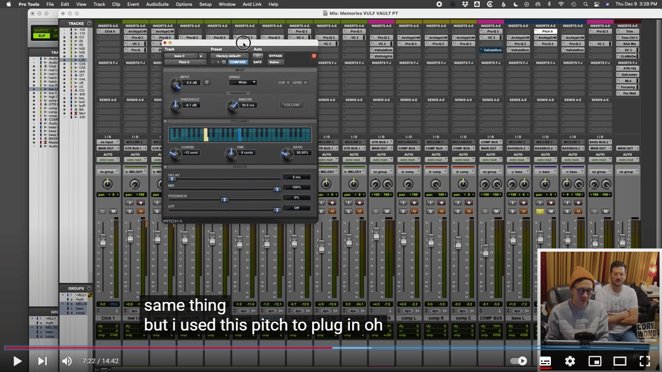This screenshot has width=662, height=372.
Task: Click the THRESHOLD knob
Action: click(x=175, y=106)
